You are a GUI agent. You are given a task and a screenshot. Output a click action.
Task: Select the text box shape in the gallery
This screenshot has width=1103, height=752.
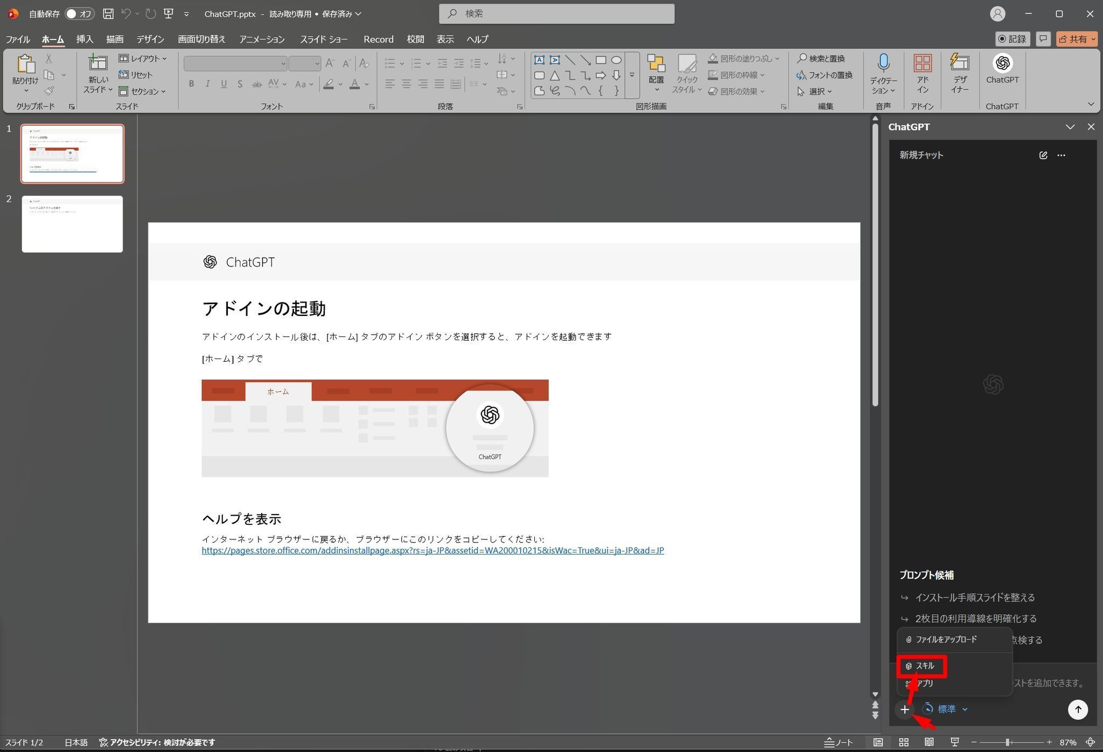[539, 60]
